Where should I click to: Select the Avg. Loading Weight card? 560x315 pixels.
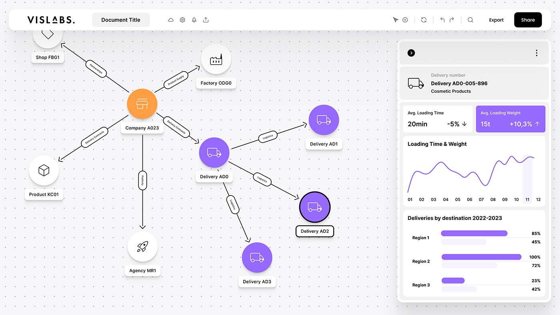[x=510, y=119]
